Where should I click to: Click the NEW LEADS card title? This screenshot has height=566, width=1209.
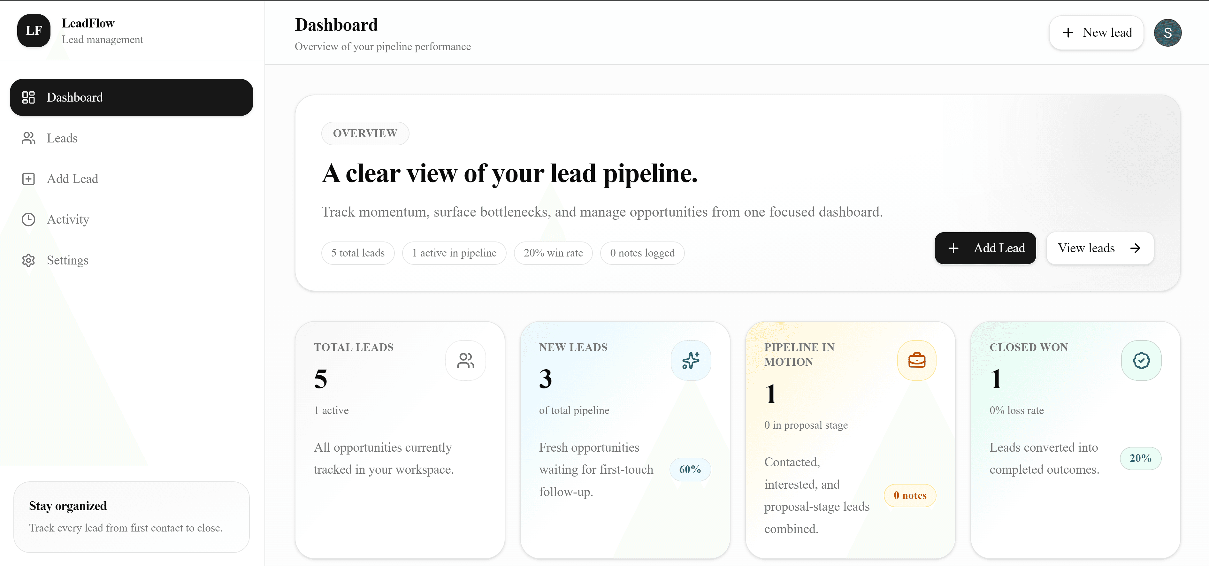pos(573,347)
